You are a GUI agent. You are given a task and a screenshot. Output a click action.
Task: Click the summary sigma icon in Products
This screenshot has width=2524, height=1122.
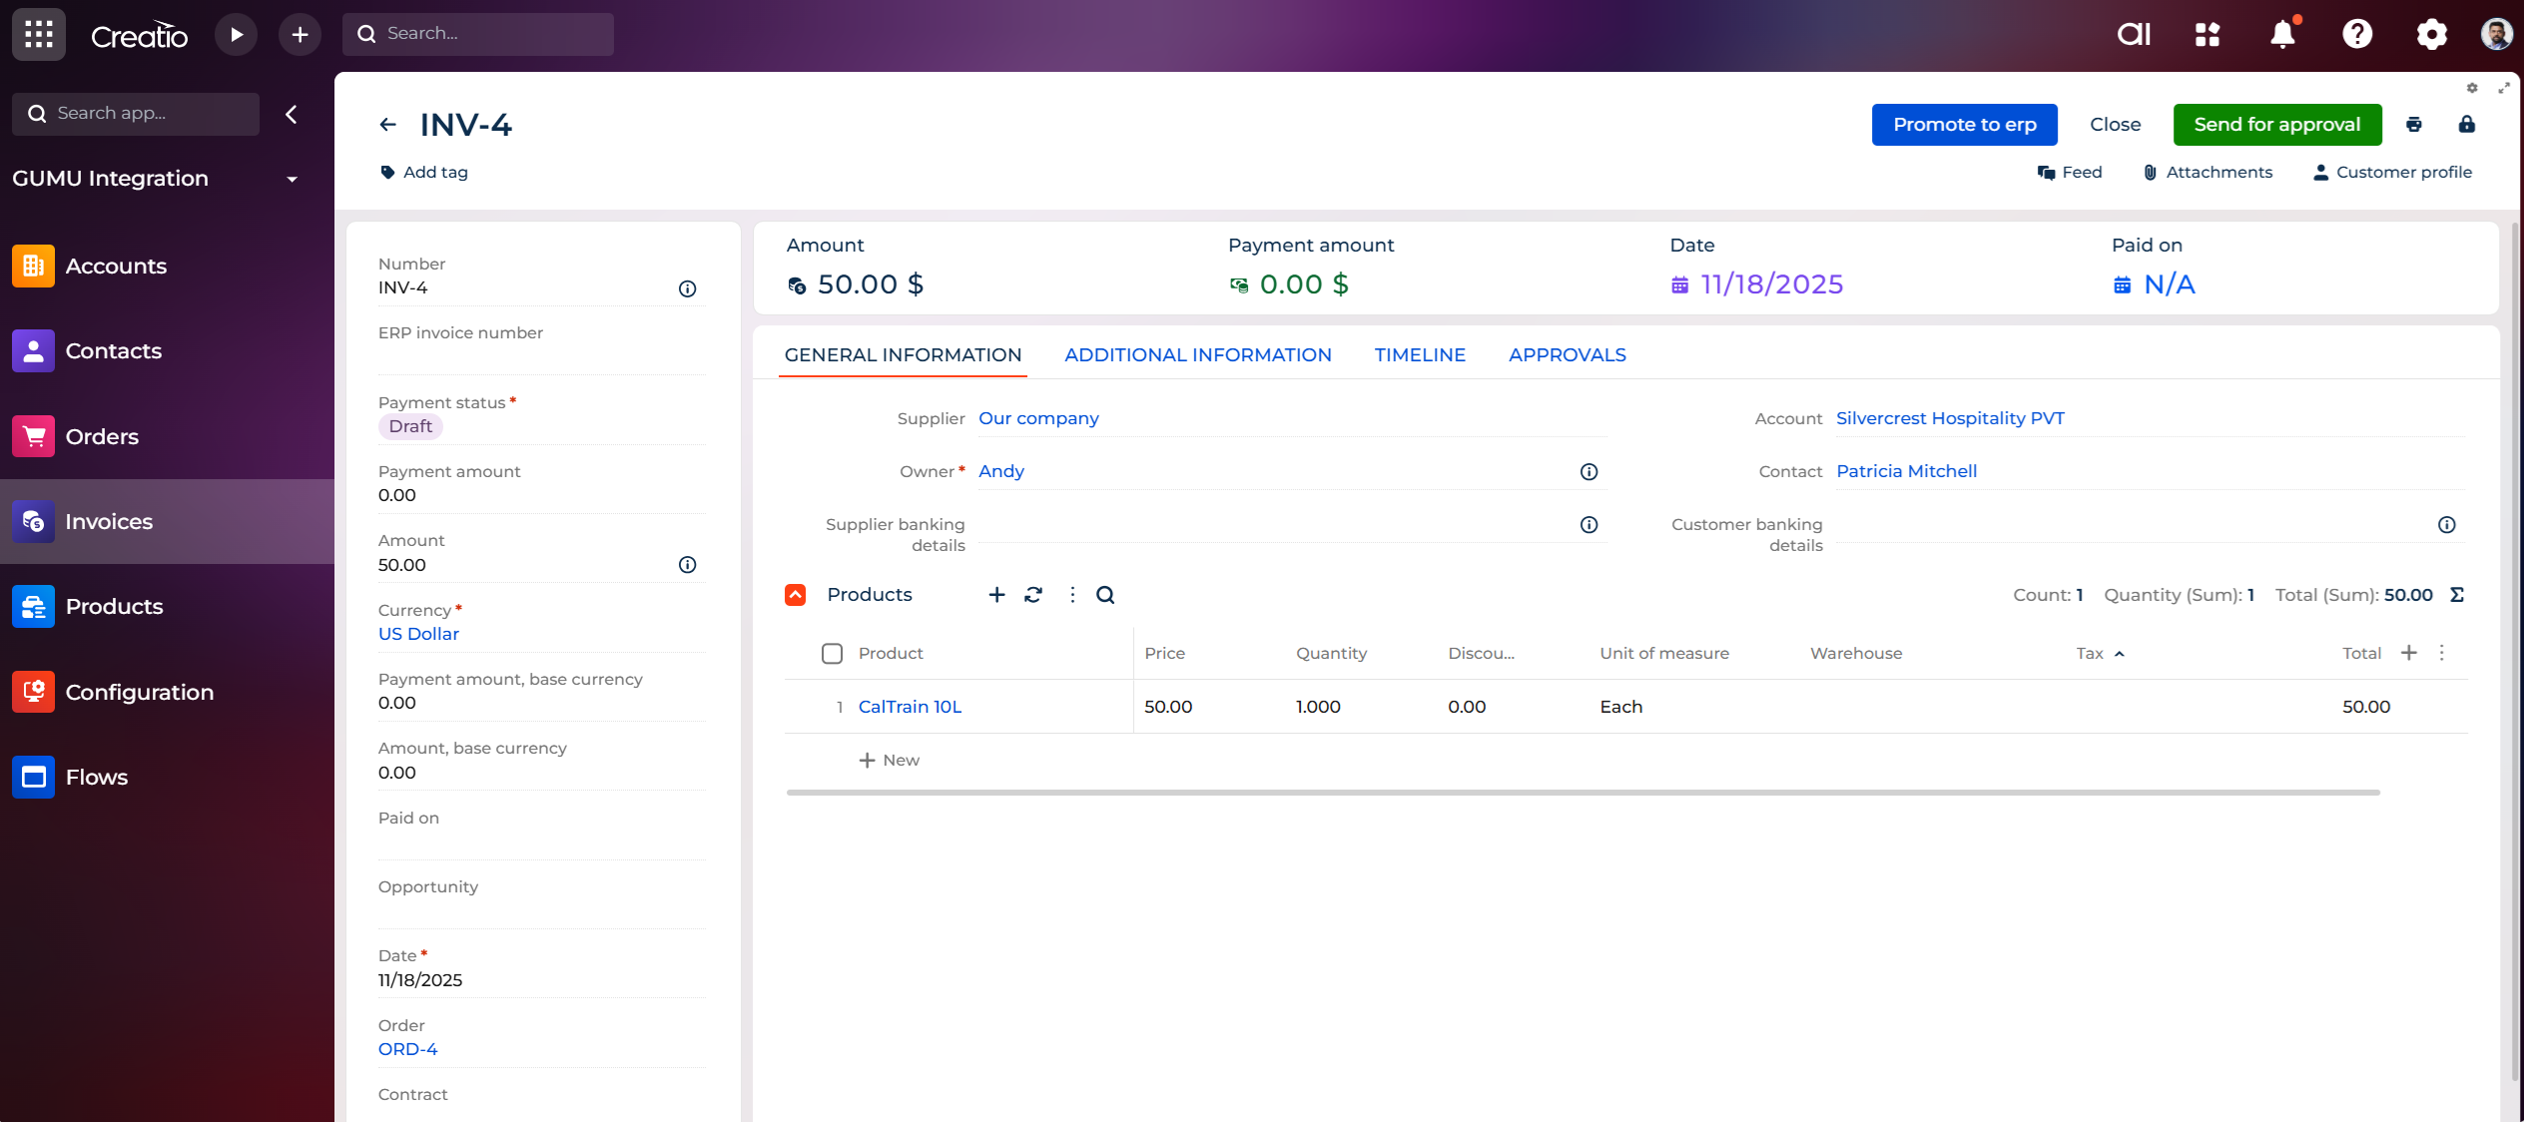[x=2457, y=595]
